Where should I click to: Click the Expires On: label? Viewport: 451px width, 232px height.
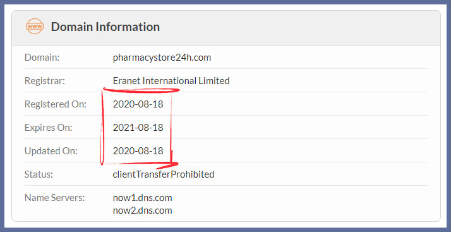(x=48, y=128)
